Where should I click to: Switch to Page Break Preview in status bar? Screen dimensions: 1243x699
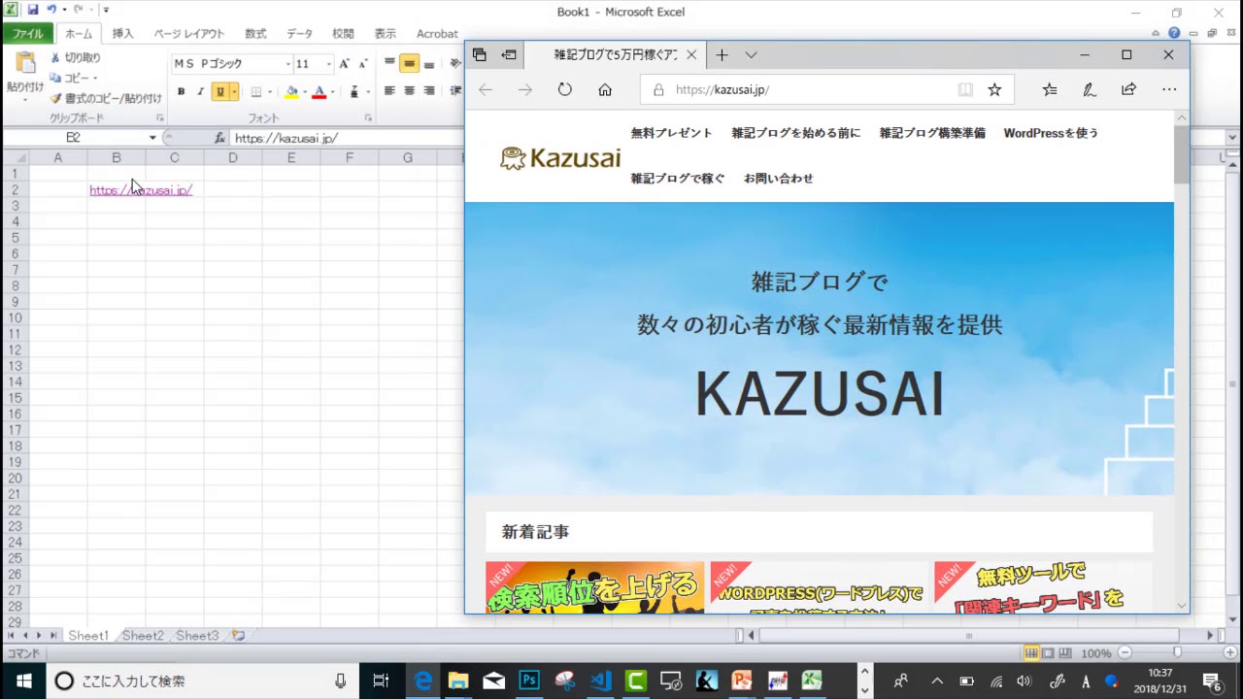(1064, 653)
